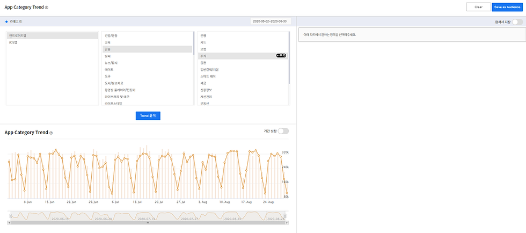Click horizontal scrollbar thumb under chart navigator
This screenshot has width=526, height=233.
pos(148,223)
